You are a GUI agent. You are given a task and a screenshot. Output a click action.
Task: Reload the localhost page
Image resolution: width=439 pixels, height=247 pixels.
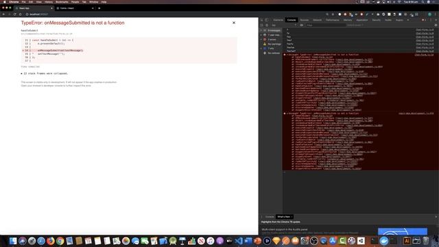tap(15, 14)
